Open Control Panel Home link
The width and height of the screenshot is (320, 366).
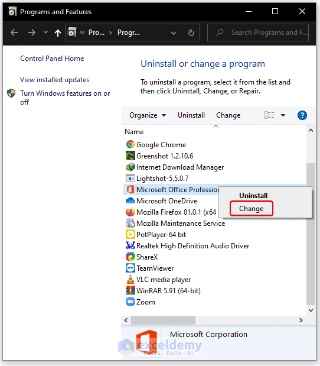[x=52, y=59]
